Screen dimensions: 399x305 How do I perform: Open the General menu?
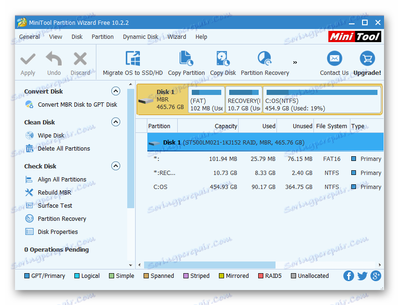29,37
